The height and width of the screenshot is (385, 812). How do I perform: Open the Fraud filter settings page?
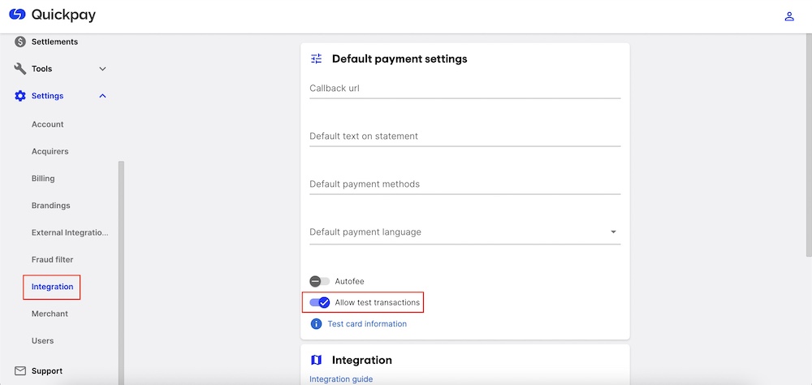[53, 260]
